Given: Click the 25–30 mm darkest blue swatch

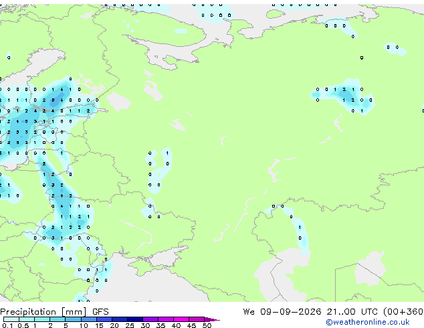Looking at the screenshot, I should [x=134, y=319].
